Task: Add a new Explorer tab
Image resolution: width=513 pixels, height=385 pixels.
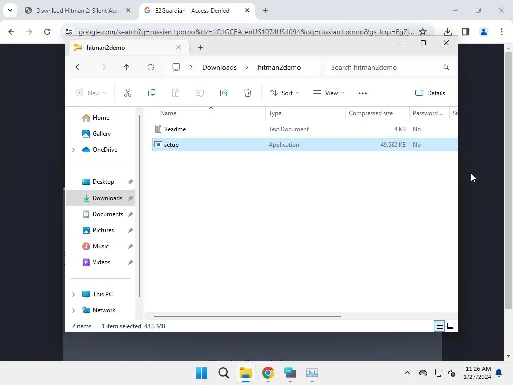Action: pos(200,48)
